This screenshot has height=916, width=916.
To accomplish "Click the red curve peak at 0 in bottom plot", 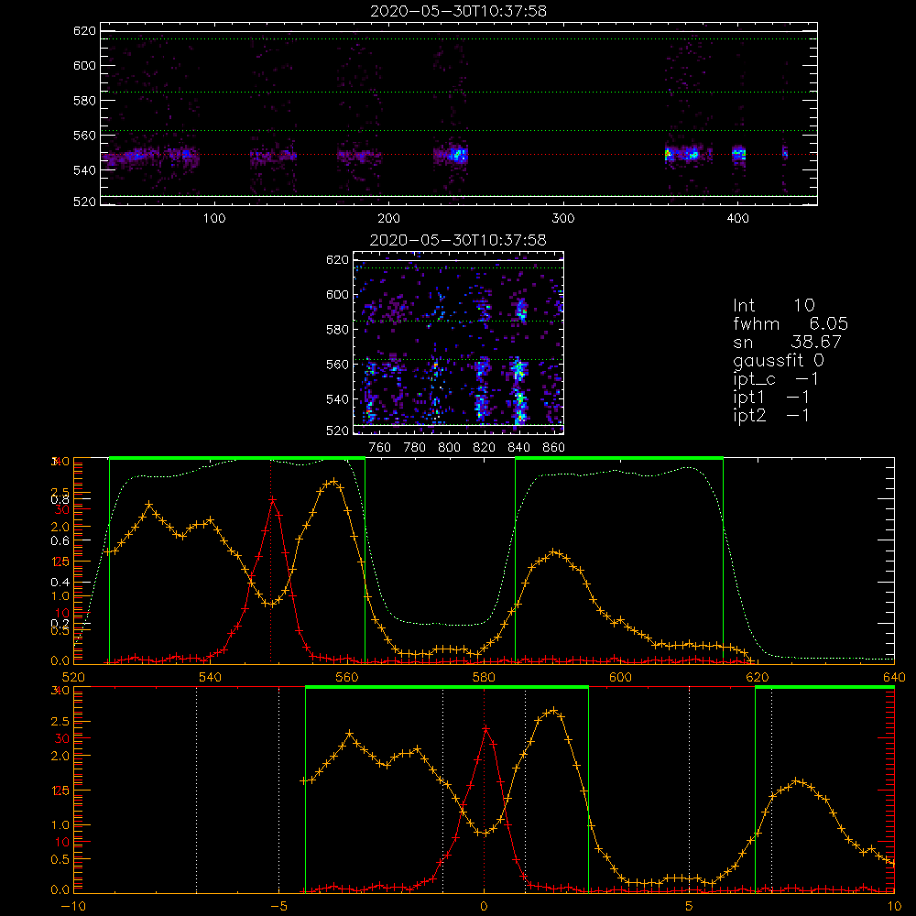I will (x=485, y=728).
